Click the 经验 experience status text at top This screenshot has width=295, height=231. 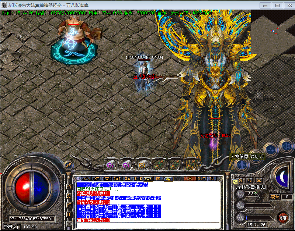click(x=61, y=13)
